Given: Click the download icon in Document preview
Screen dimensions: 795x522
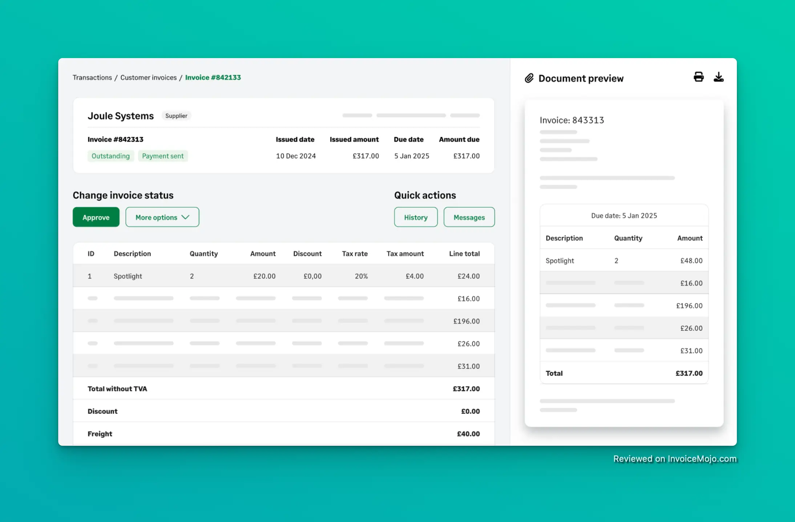Looking at the screenshot, I should click(719, 77).
